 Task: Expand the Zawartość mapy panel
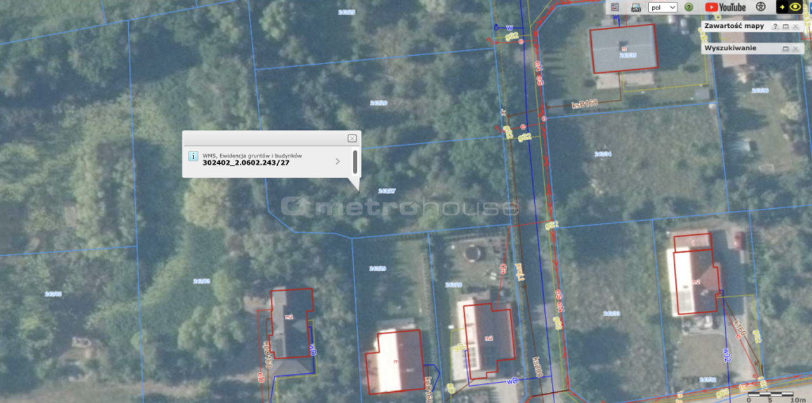coord(785,27)
